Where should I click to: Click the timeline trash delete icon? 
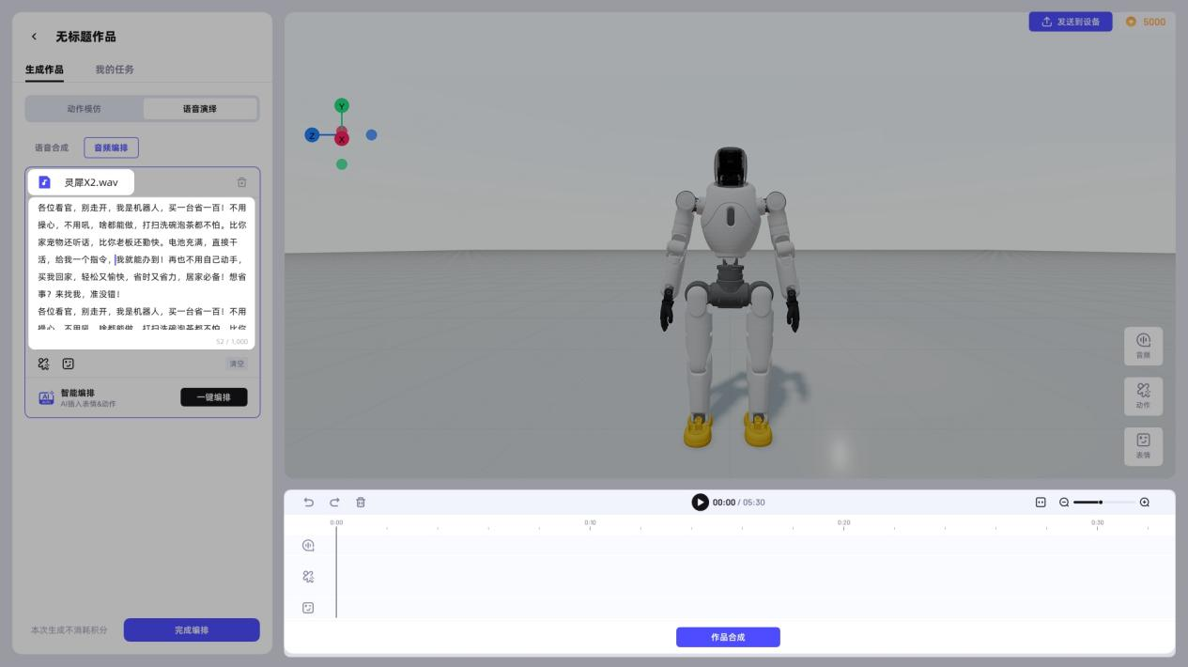point(360,503)
